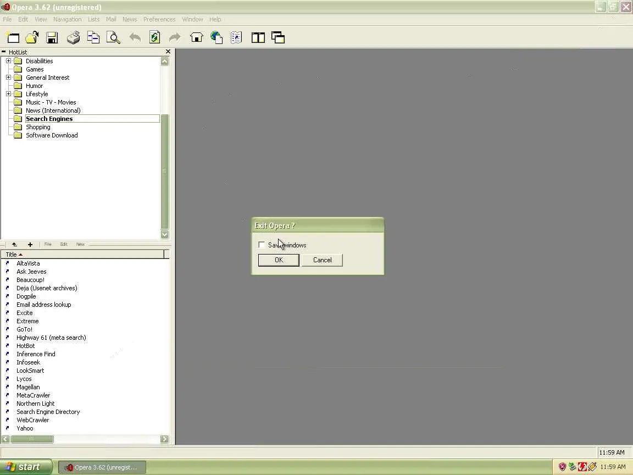This screenshot has width=633, height=475.
Task: Click the horizontal scrollbar left arrow
Action: point(5,439)
